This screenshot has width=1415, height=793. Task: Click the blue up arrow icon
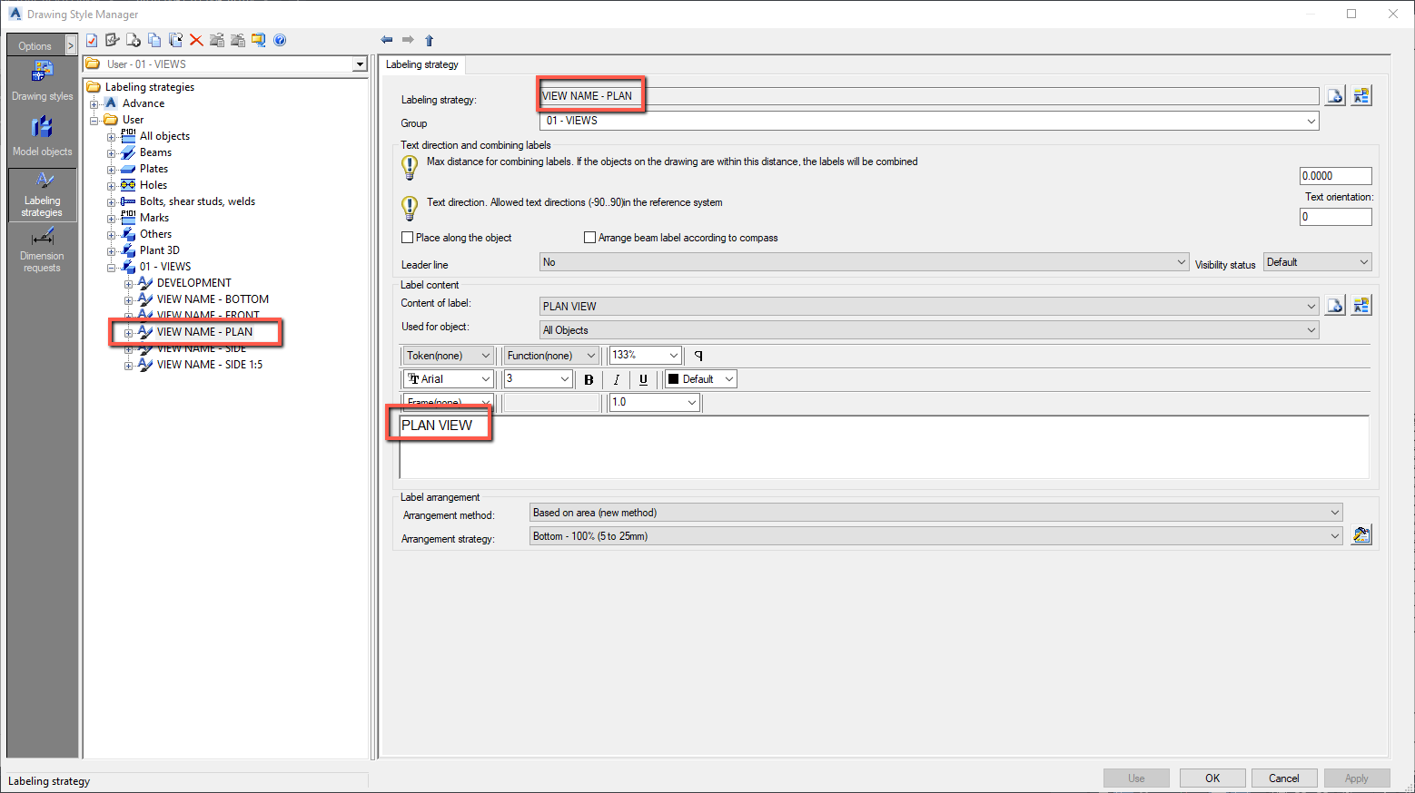pyautogui.click(x=430, y=40)
